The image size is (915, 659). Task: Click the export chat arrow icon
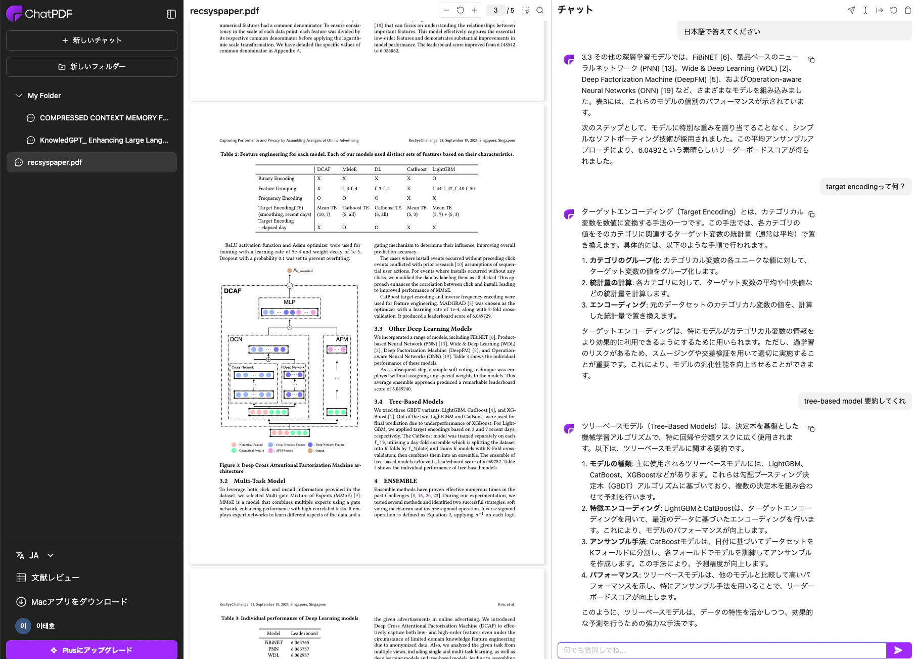click(880, 10)
